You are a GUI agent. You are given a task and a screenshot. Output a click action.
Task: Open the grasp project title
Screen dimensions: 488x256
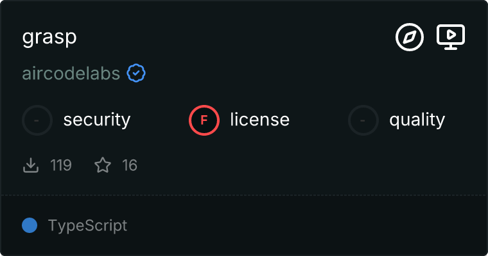coord(49,37)
